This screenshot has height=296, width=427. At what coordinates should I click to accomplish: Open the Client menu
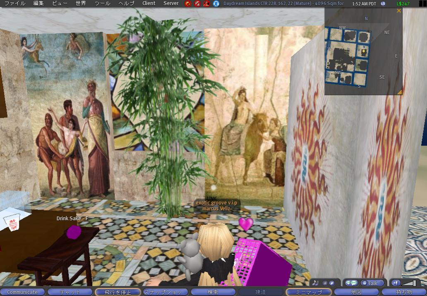[149, 3]
